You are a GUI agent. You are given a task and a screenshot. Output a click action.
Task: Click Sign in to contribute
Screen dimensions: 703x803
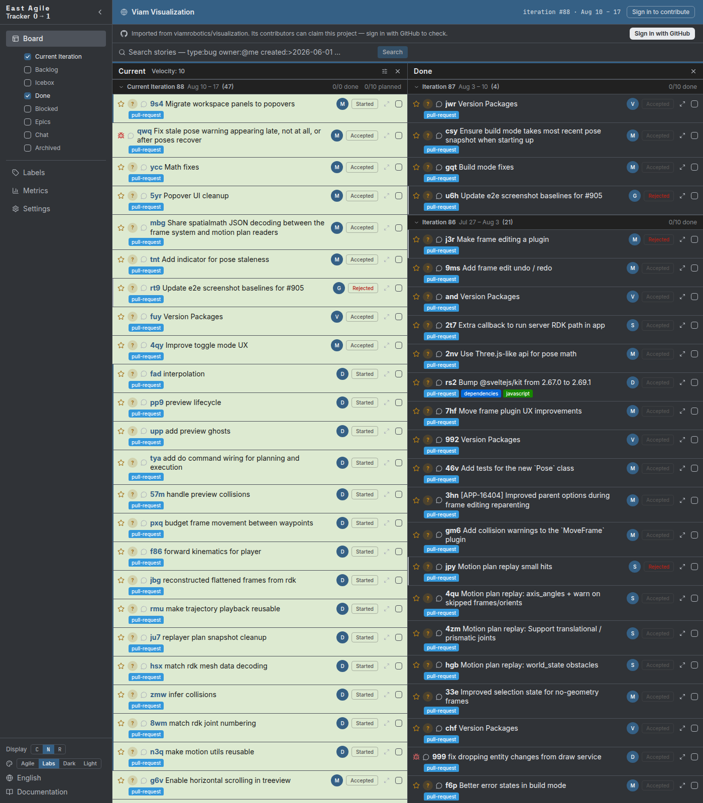coord(660,12)
